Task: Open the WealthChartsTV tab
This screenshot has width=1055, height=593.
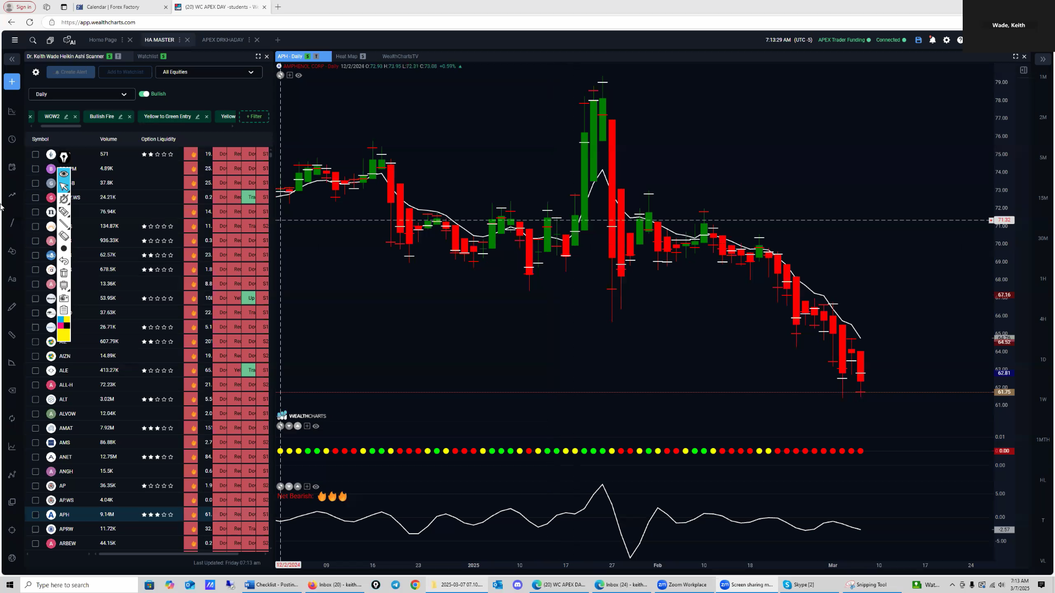Action: (400, 57)
